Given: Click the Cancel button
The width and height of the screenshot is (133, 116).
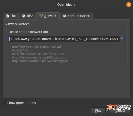Looking at the screenshot, I should click(x=120, y=110).
